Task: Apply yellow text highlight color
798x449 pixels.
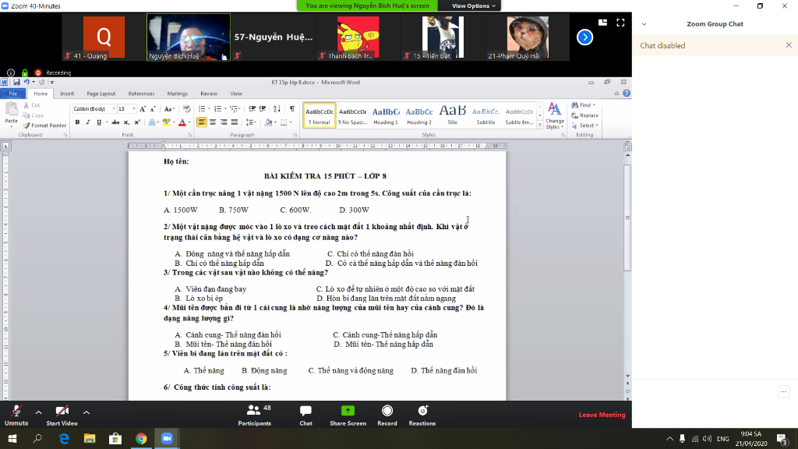Action: [166, 122]
